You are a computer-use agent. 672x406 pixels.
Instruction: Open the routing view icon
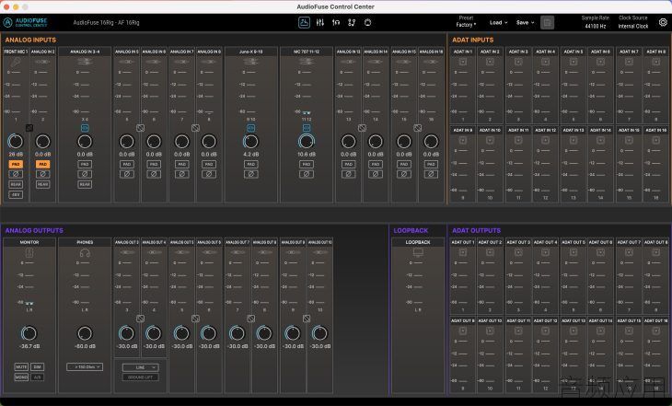click(x=352, y=23)
